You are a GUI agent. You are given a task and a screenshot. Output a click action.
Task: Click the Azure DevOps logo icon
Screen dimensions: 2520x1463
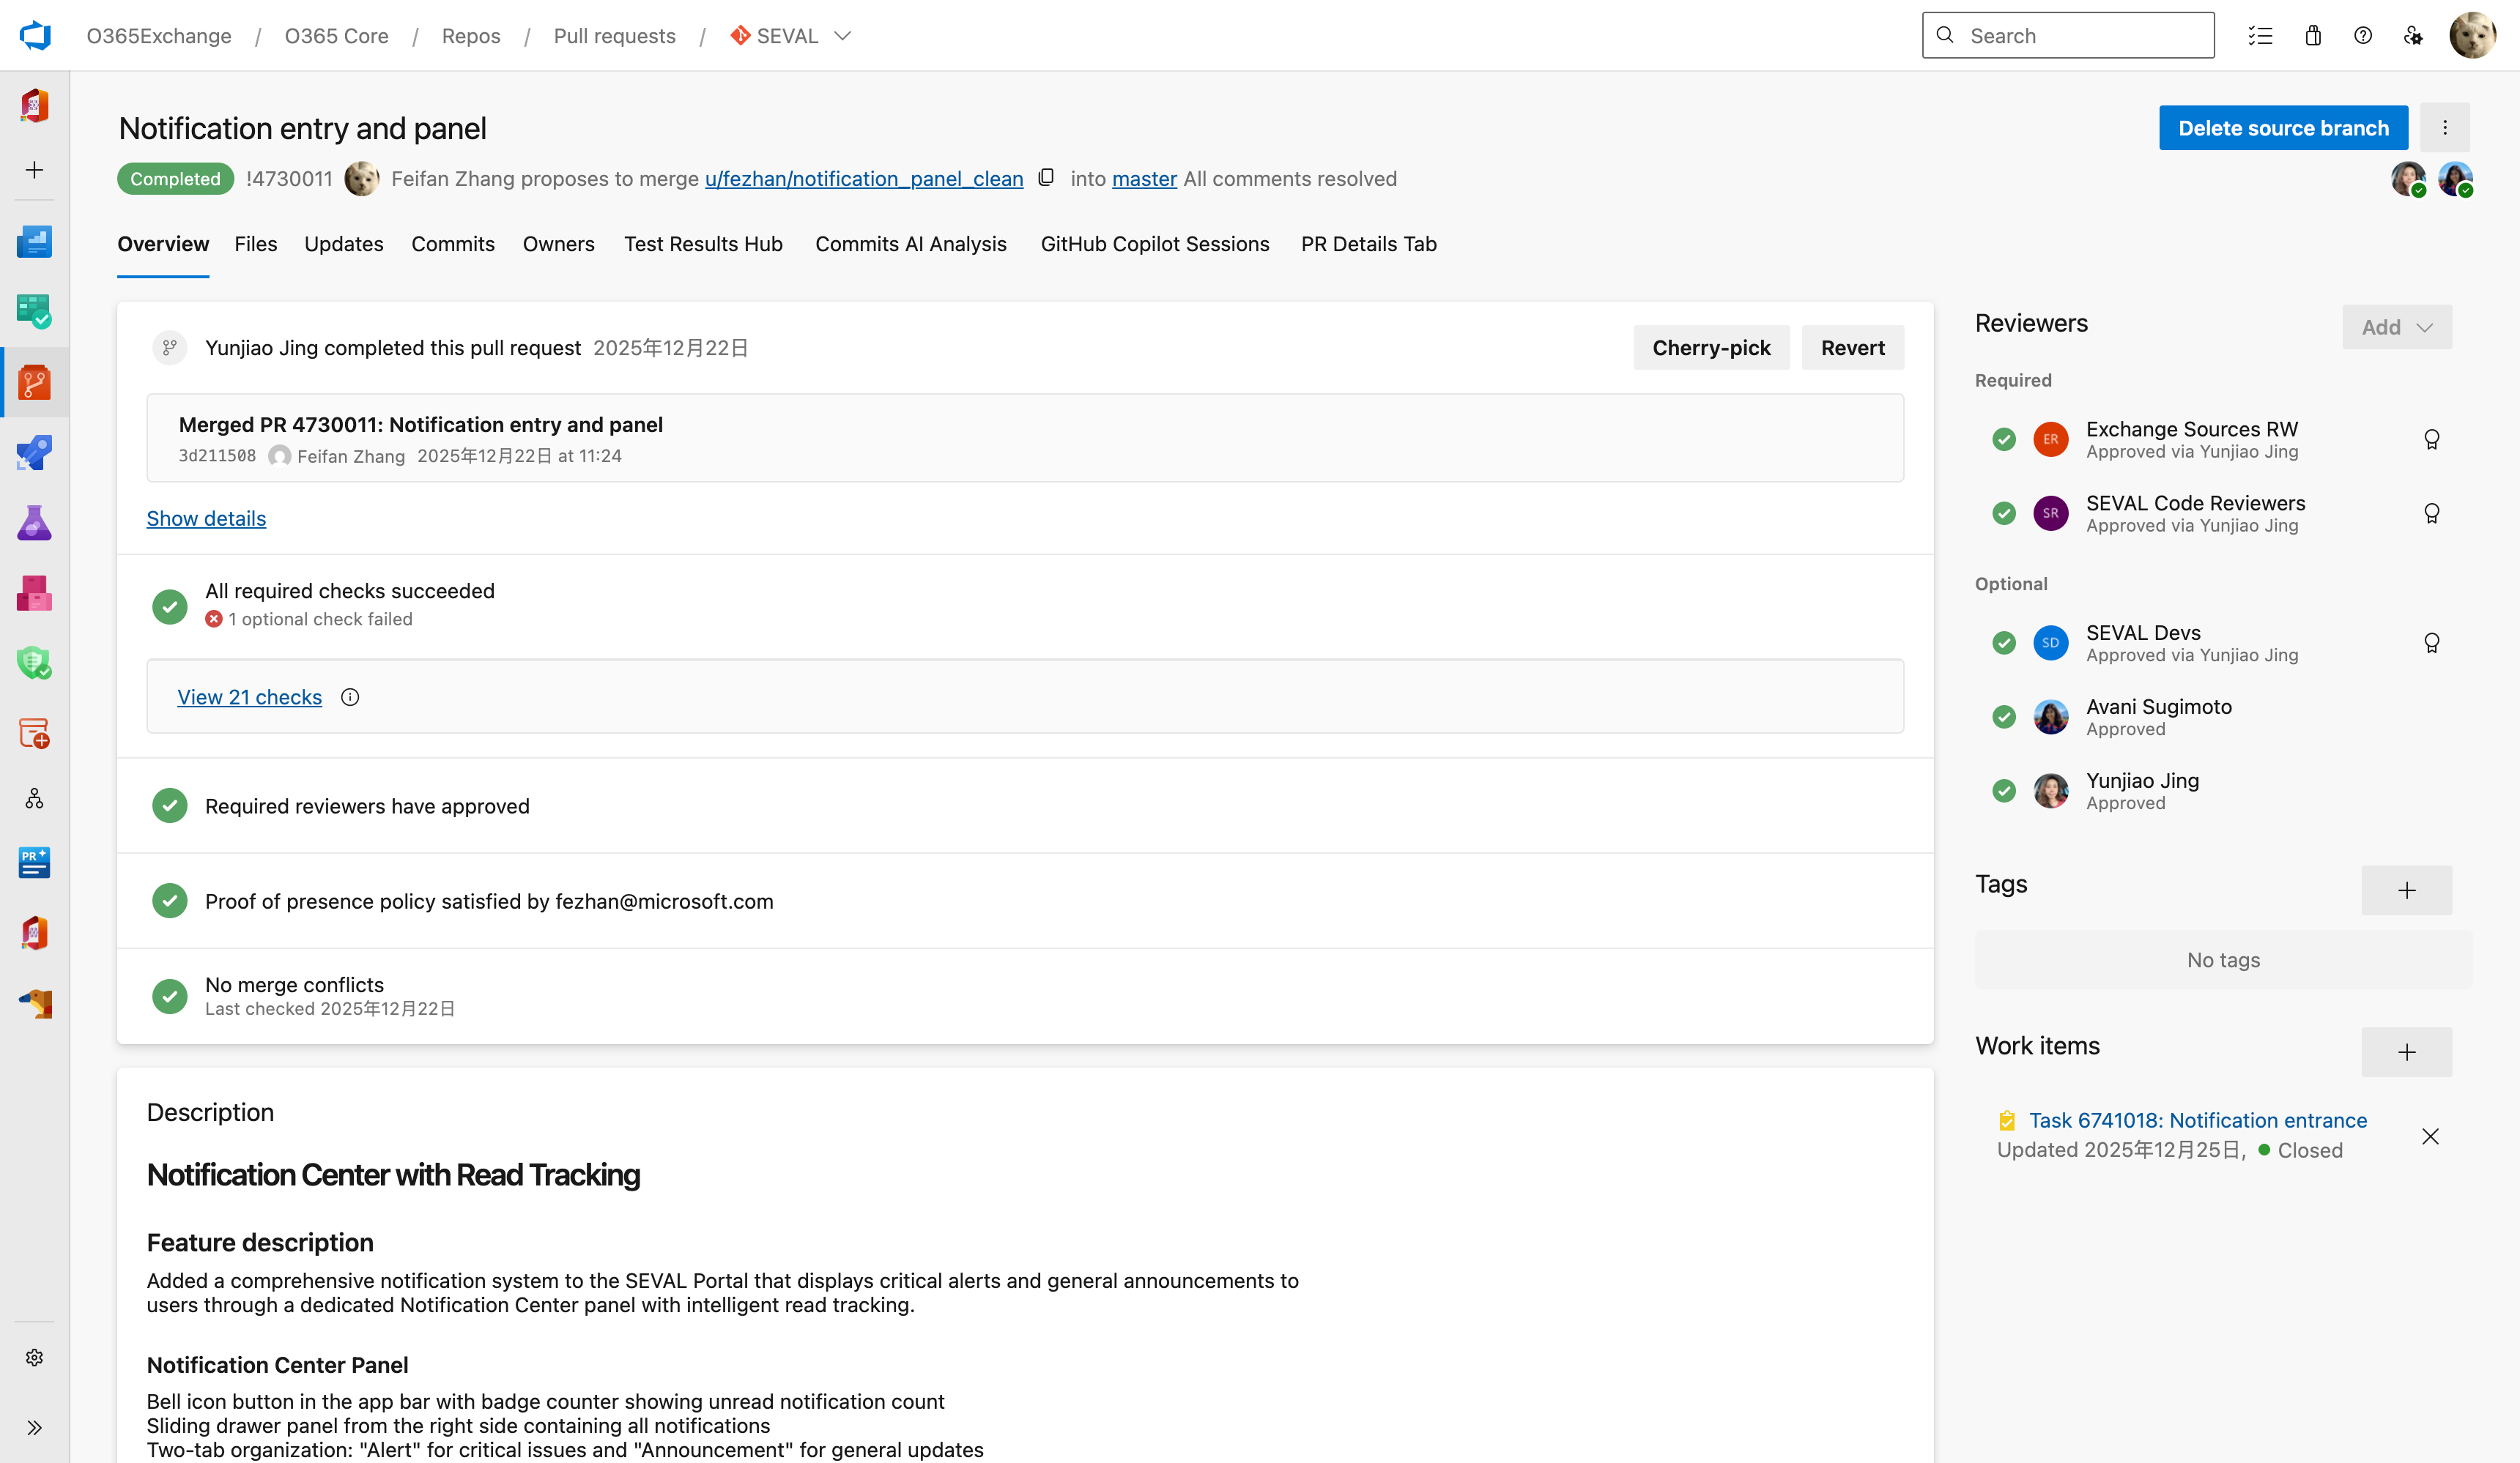[x=35, y=36]
